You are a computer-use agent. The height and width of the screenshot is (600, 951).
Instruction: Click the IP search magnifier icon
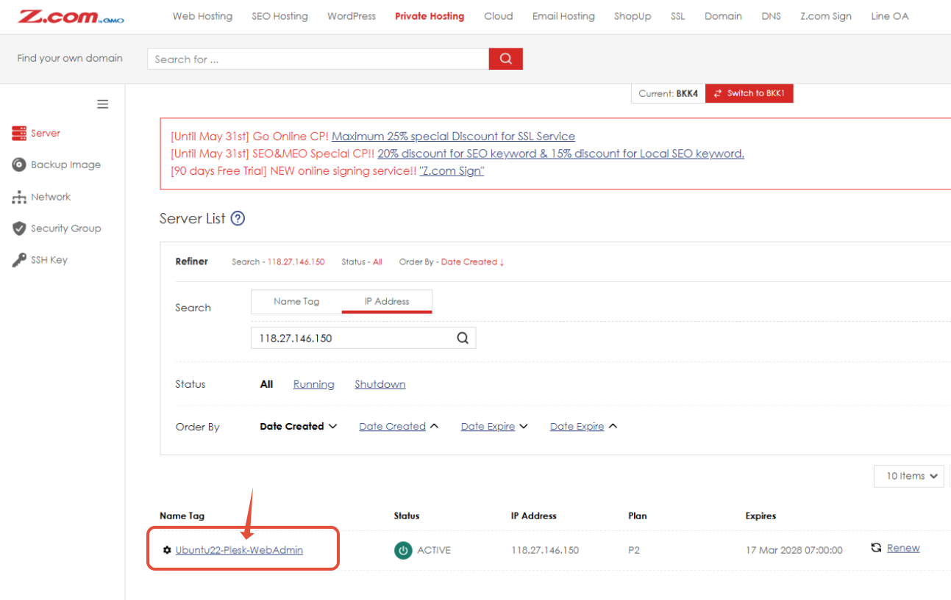point(463,338)
